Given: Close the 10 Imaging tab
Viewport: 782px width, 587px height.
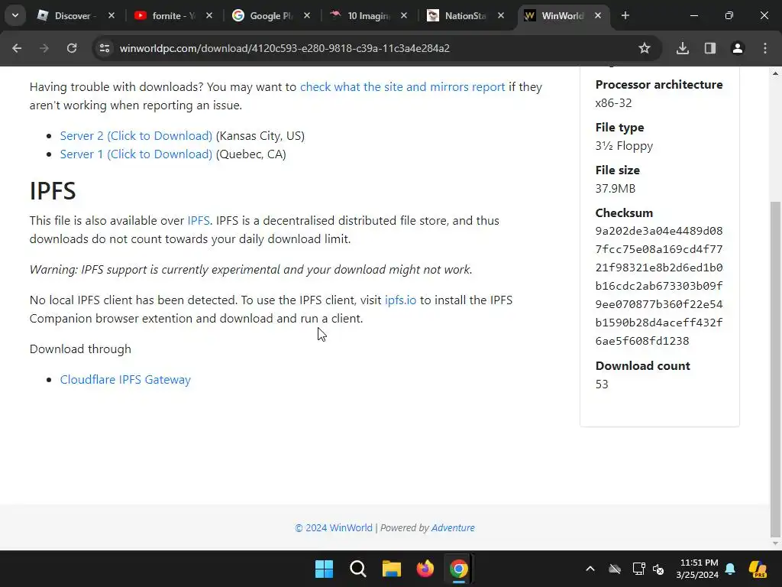Looking at the screenshot, I should pyautogui.click(x=404, y=16).
